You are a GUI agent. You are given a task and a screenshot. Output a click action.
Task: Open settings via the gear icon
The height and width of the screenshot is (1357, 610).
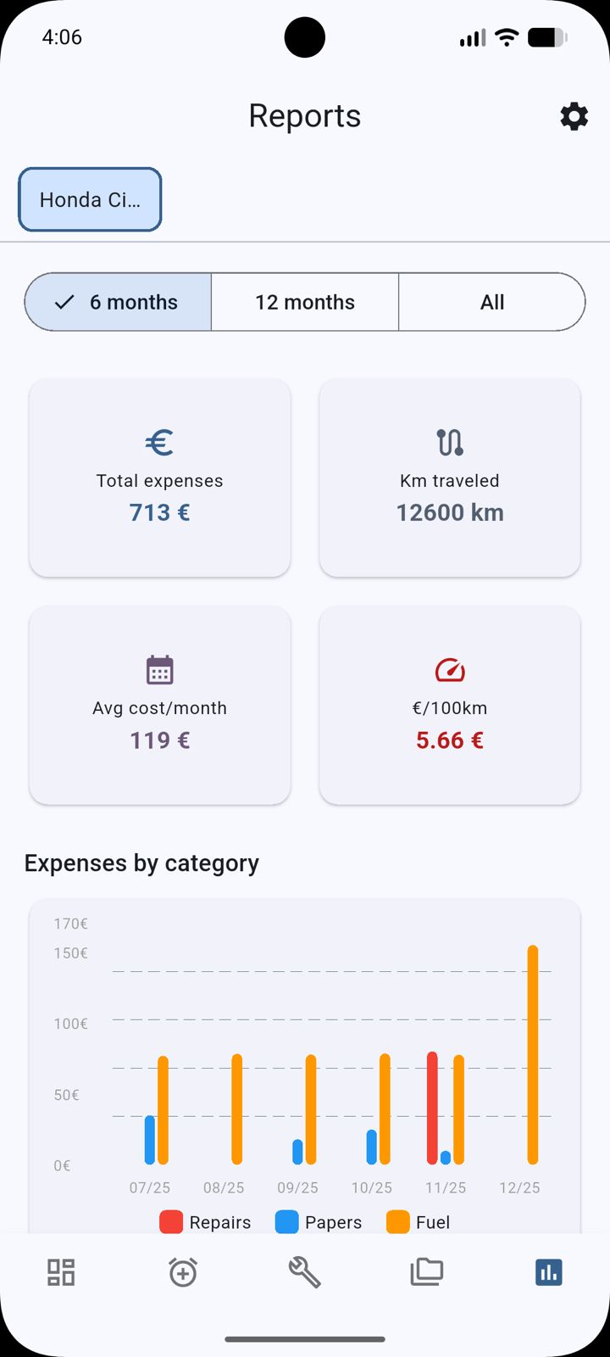pos(574,116)
